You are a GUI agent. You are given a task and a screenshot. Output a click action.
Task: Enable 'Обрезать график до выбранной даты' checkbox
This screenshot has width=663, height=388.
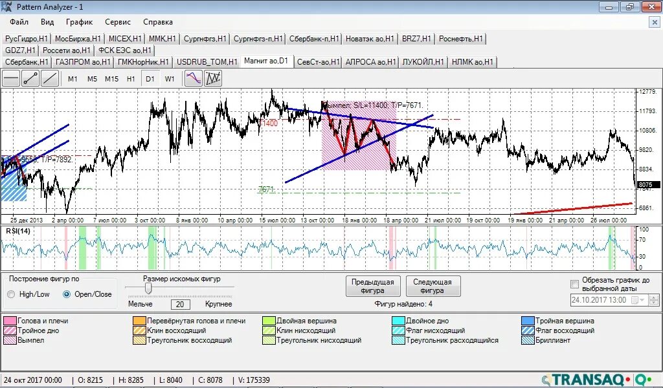pos(575,284)
